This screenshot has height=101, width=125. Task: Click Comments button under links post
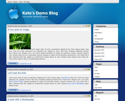[13, 90]
